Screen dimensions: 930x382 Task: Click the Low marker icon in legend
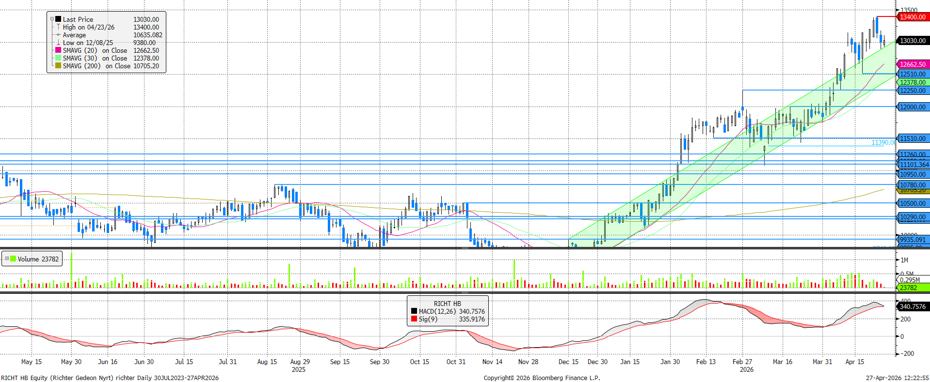pos(58,43)
